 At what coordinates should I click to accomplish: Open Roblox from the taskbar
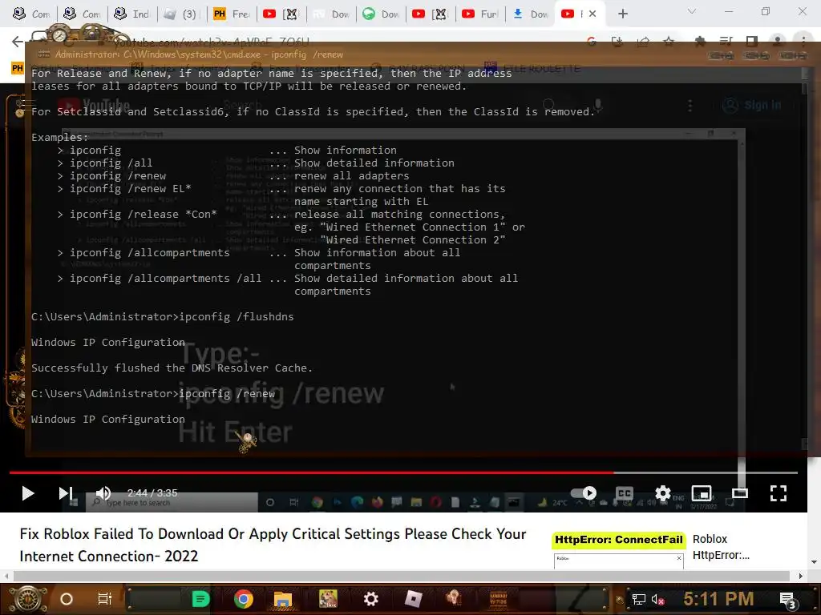[413, 599]
